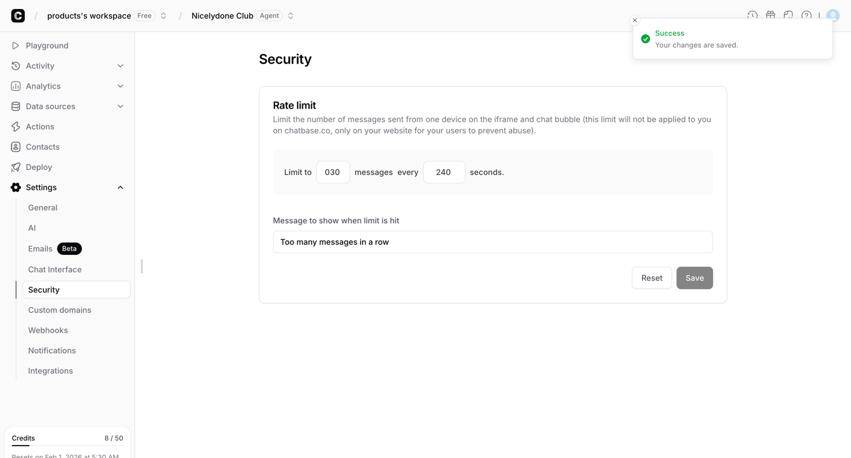Open products's workspace link
The image size is (851, 458).
point(89,16)
